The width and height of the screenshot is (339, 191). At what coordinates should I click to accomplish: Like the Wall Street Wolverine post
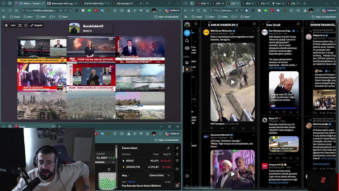pos(233,128)
